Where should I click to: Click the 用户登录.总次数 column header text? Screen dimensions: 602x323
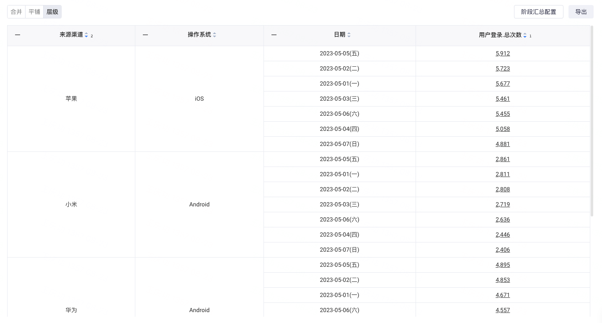click(x=500, y=35)
